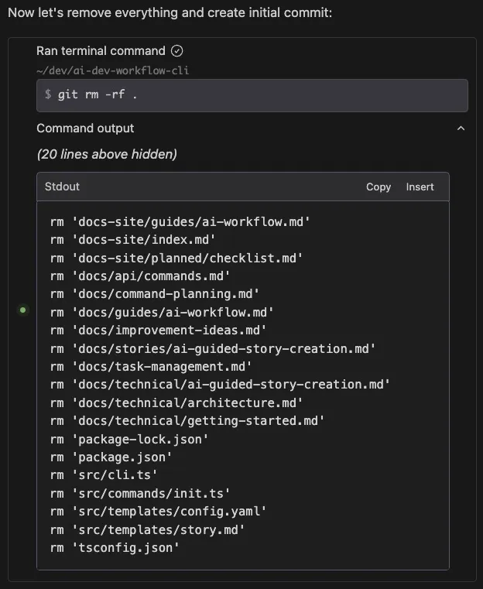
Task: Click the ~/dev/ai-dev-workflow-cli path
Action: [113, 70]
